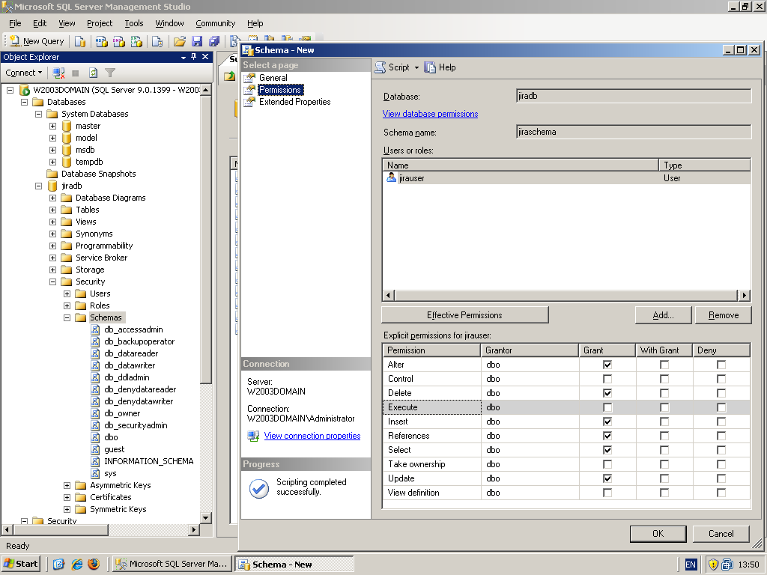Select the Permissions page
767x575 pixels.
coord(280,90)
